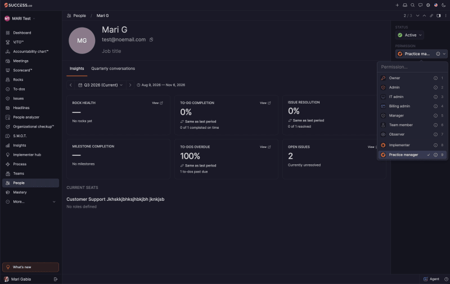
Task: Open Mastery in the sidebar
Action: tap(30, 192)
